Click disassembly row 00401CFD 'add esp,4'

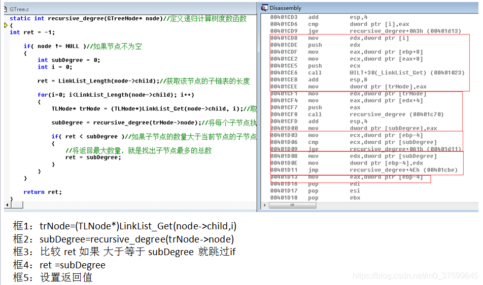click(x=319, y=121)
